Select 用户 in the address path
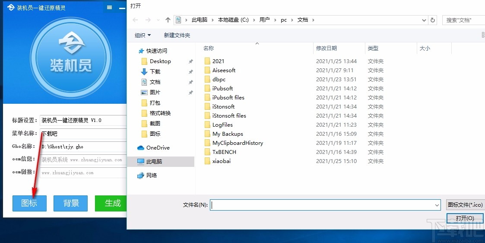 pyautogui.click(x=264, y=20)
